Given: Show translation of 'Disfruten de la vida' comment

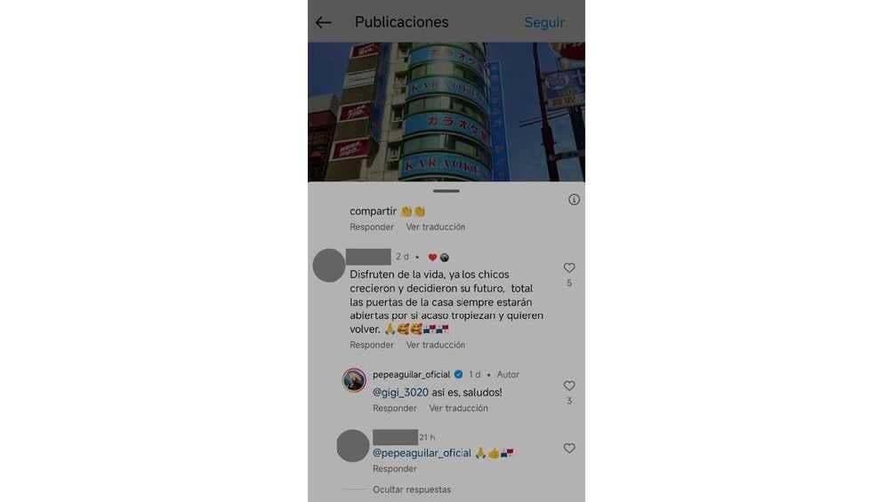Looking at the screenshot, I should [x=436, y=345].
